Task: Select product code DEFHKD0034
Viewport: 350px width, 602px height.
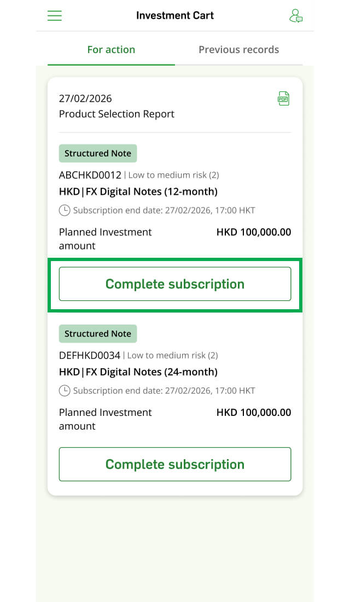Action: coord(90,356)
